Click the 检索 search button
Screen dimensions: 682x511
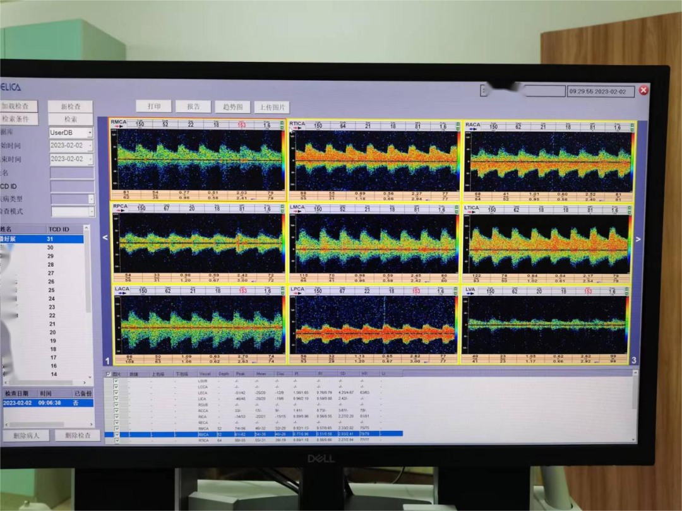coord(71,119)
